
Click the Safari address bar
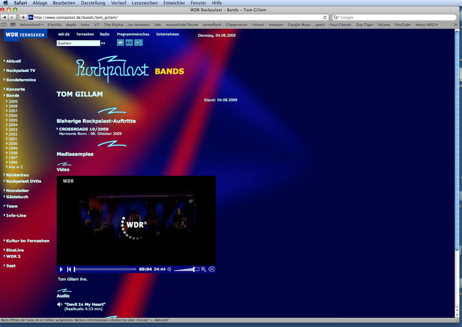click(178, 18)
